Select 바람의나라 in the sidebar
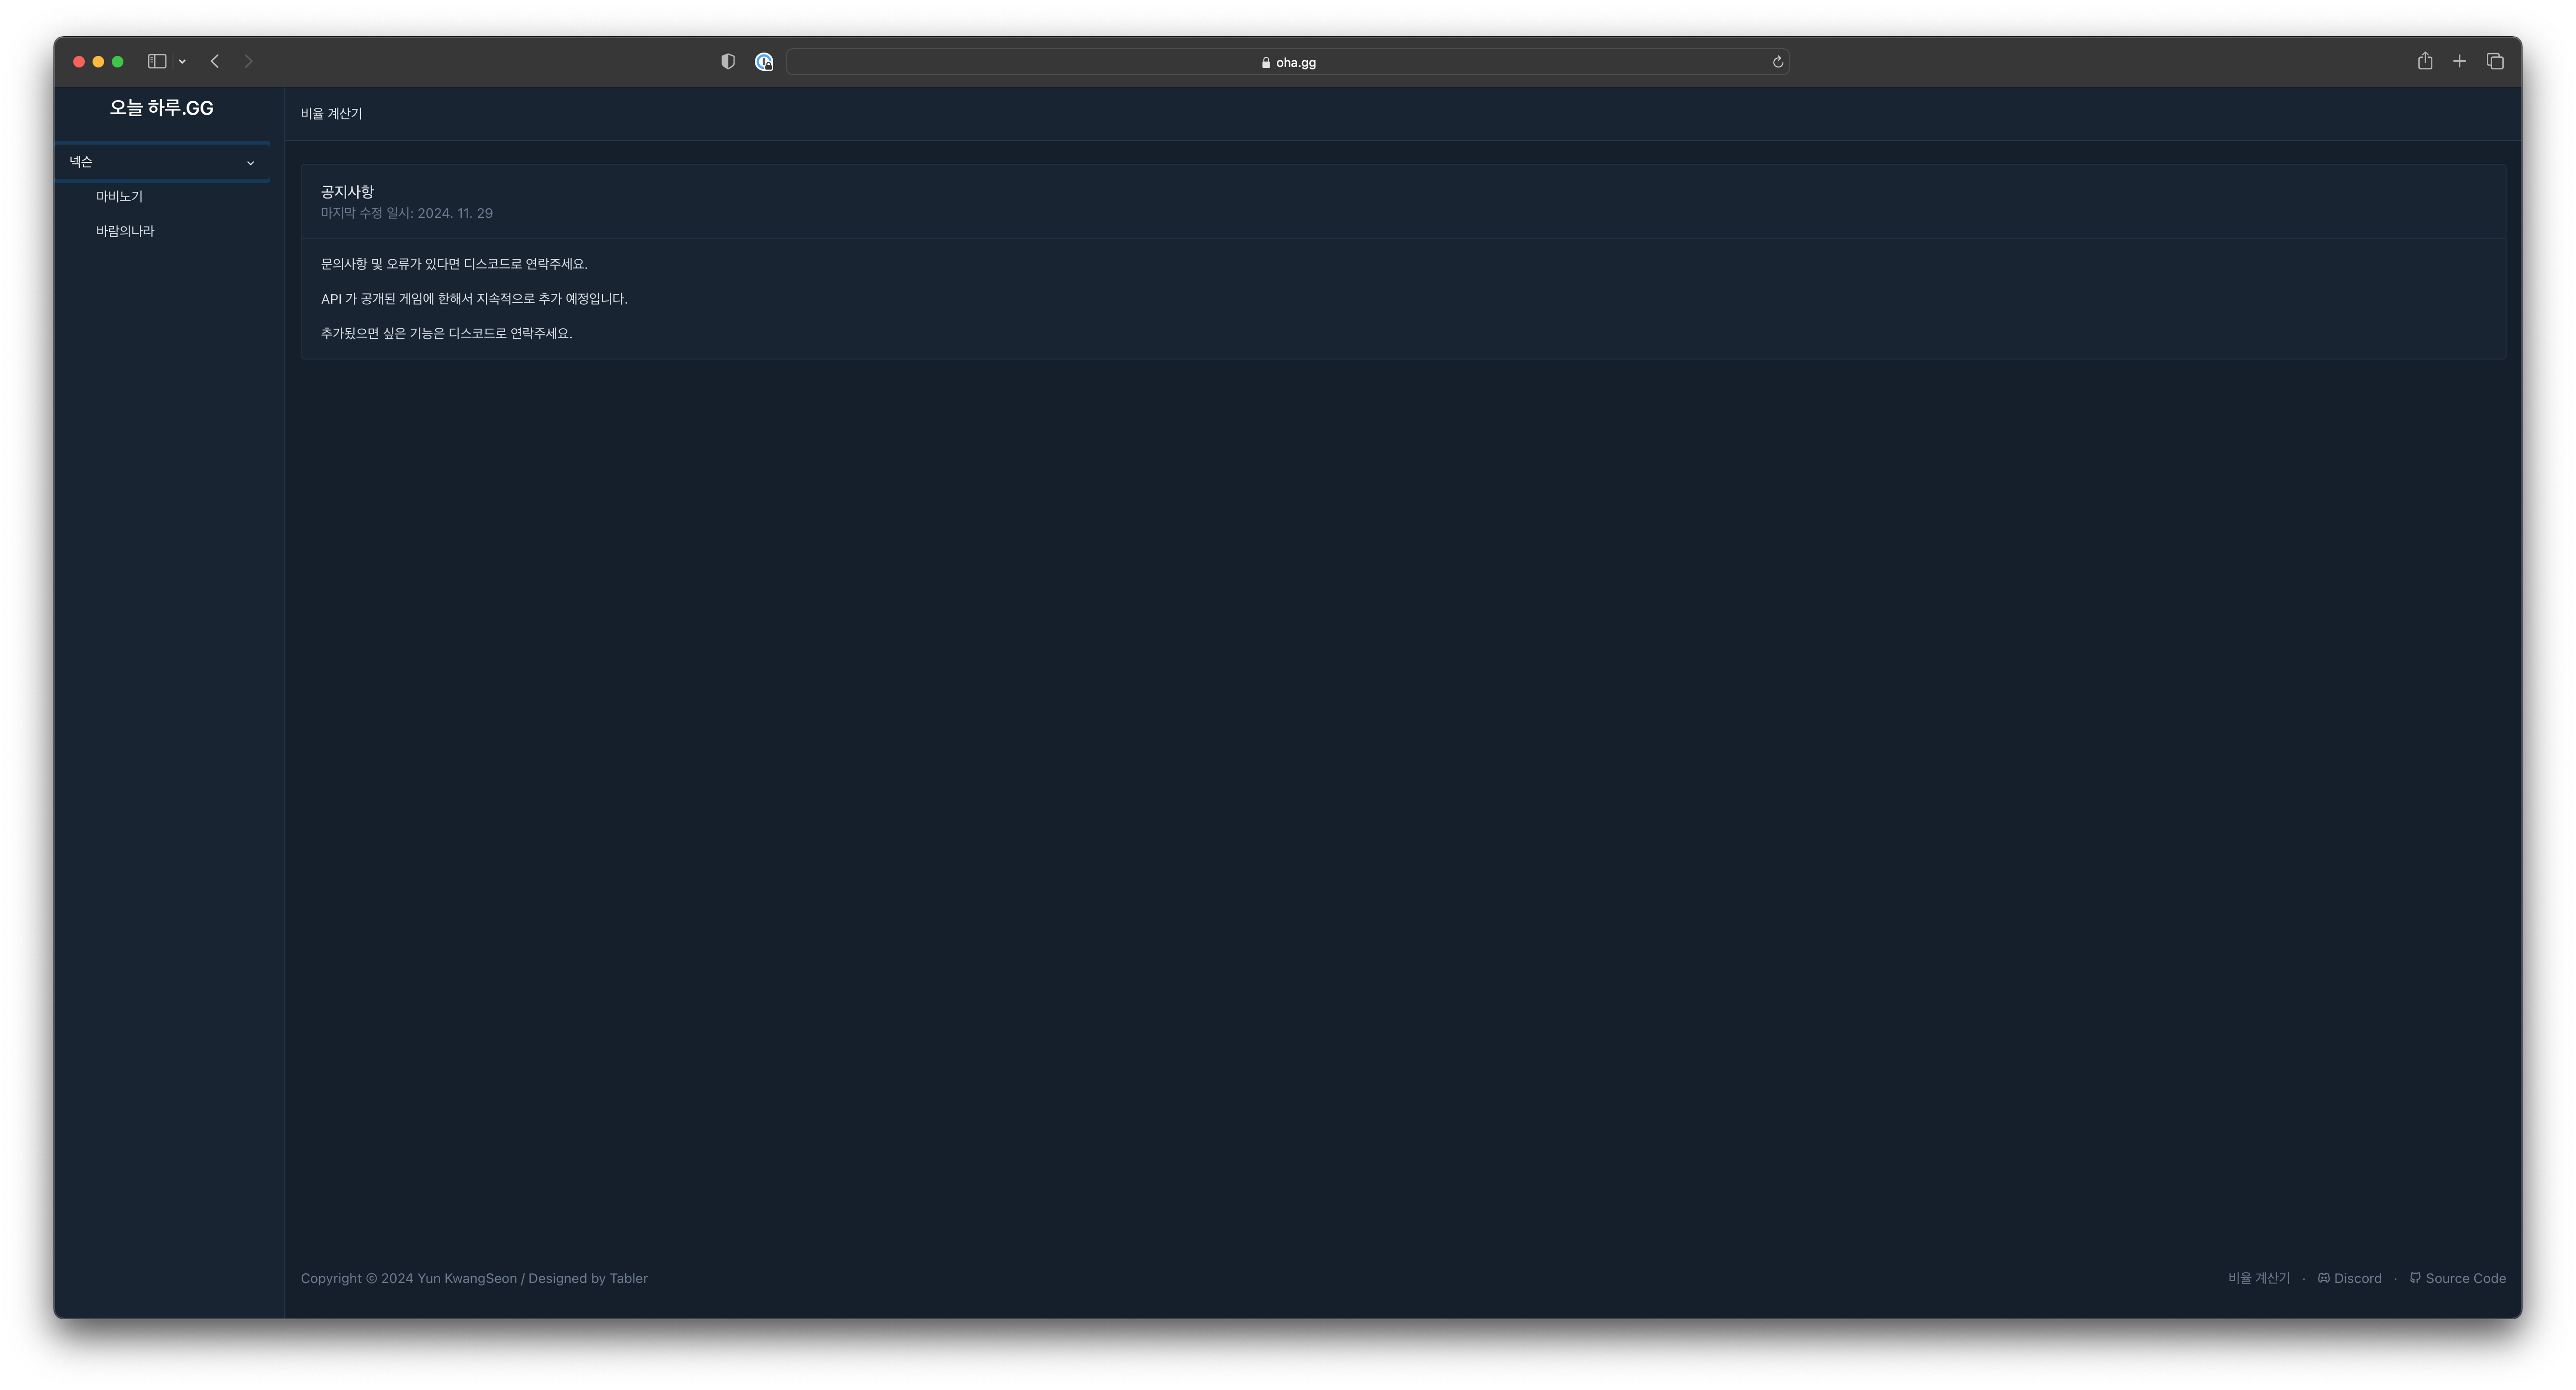This screenshot has width=2576, height=1390. [x=125, y=231]
